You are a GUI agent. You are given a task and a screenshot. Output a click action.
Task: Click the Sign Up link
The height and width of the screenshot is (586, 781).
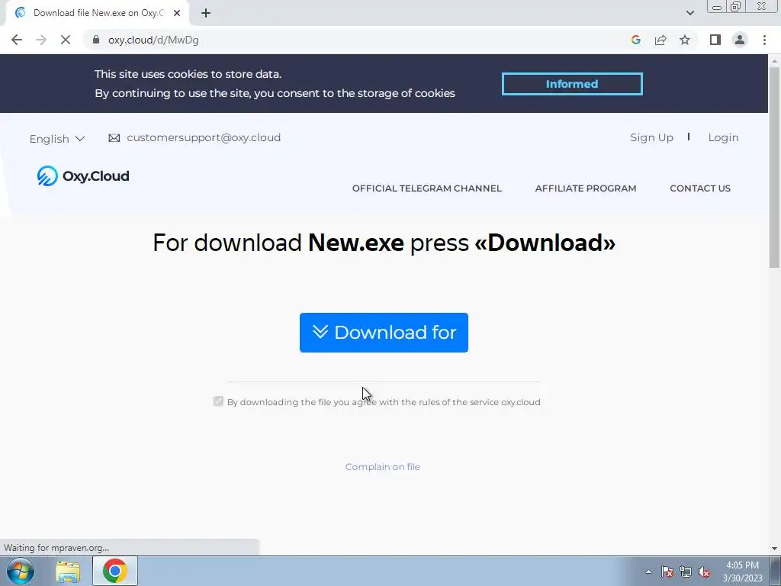click(651, 137)
